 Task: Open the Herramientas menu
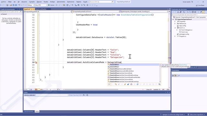(x=61, y=2)
